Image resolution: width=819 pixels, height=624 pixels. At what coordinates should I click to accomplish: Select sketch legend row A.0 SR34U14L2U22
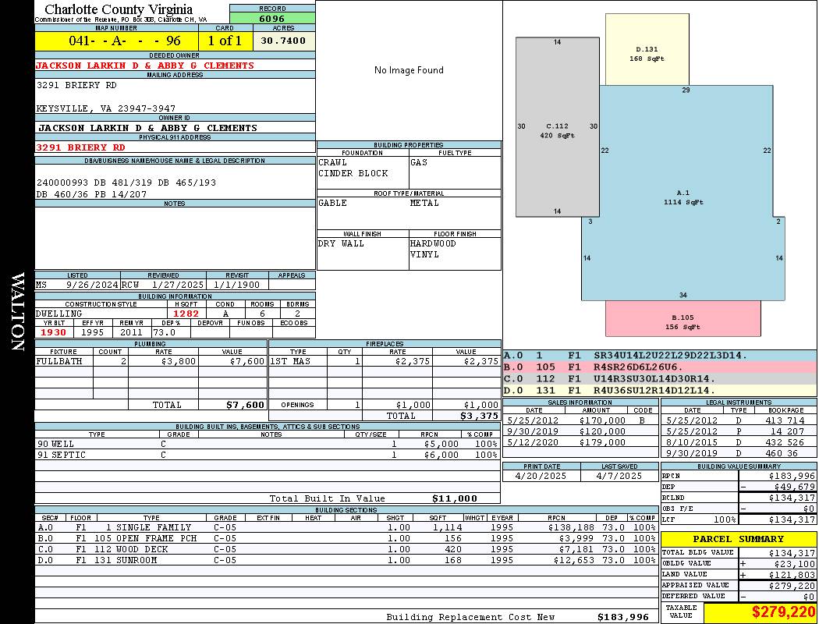tap(660, 356)
